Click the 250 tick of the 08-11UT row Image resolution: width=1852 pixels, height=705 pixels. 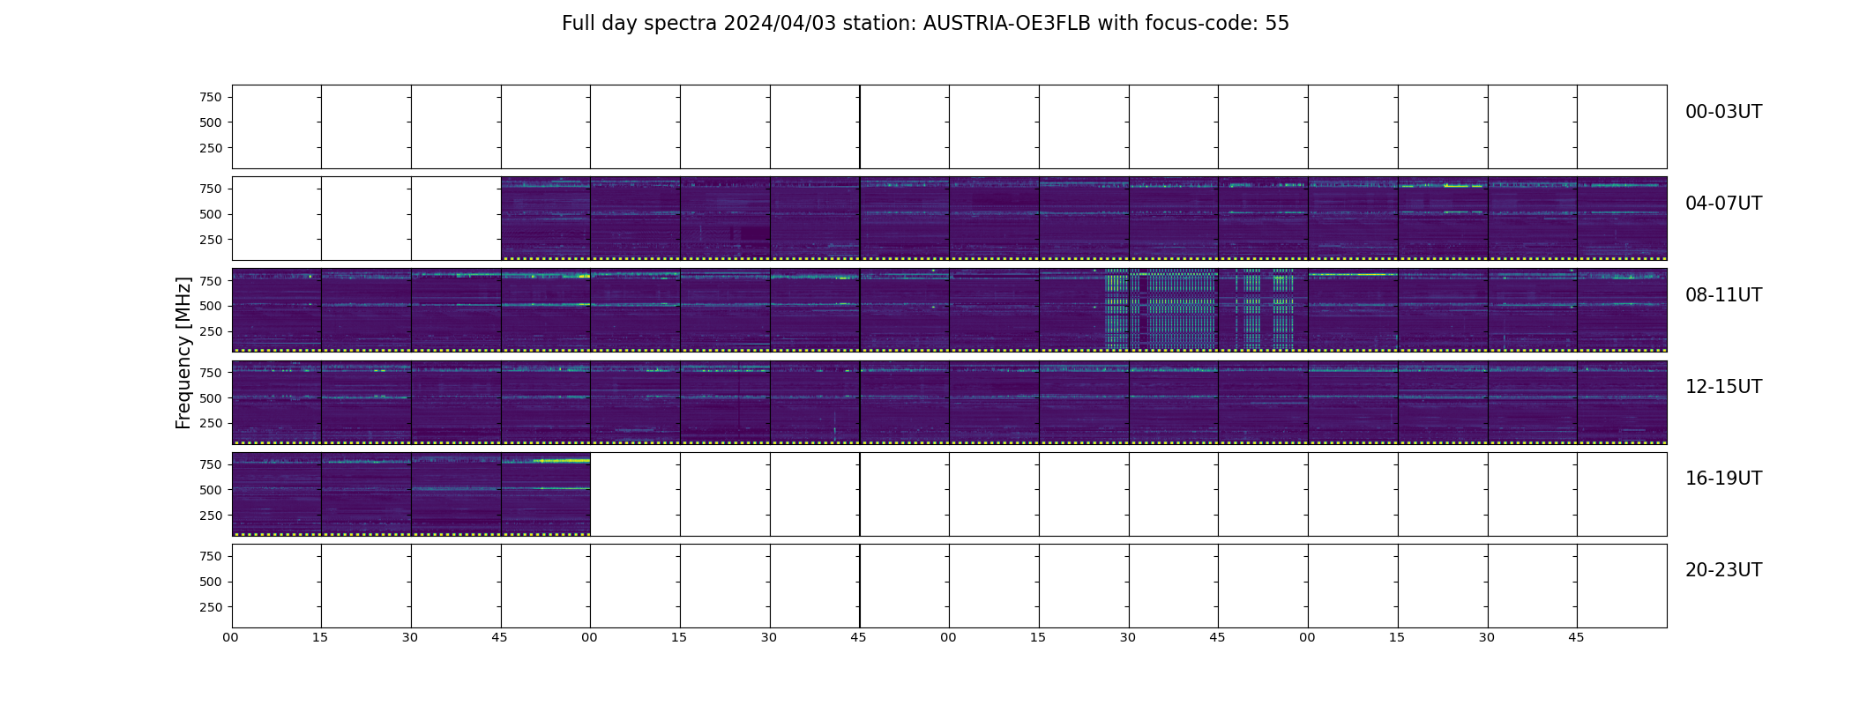(x=211, y=331)
